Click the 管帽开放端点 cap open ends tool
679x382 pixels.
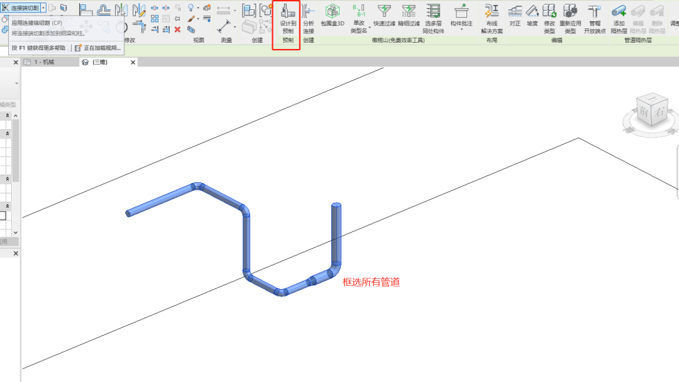coord(595,19)
